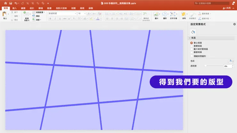Open 圖案填滿 shape fill dropdown
Viewport: 237px width, 133px height.
[204, 13]
